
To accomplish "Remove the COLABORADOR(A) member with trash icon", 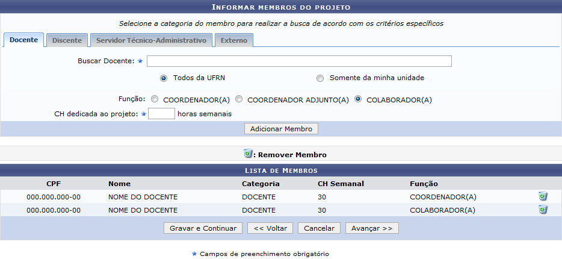I will pos(543,210).
